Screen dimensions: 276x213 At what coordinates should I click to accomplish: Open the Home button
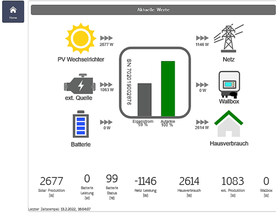click(x=13, y=12)
